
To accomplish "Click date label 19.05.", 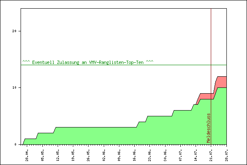I will click(73, 156).
